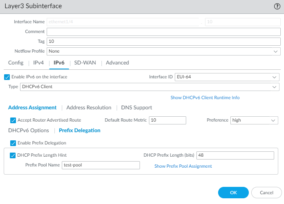
Task: Open the help icon in title bar
Action: pos(277,7)
